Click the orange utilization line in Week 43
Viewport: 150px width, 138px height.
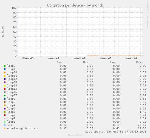[105, 55]
